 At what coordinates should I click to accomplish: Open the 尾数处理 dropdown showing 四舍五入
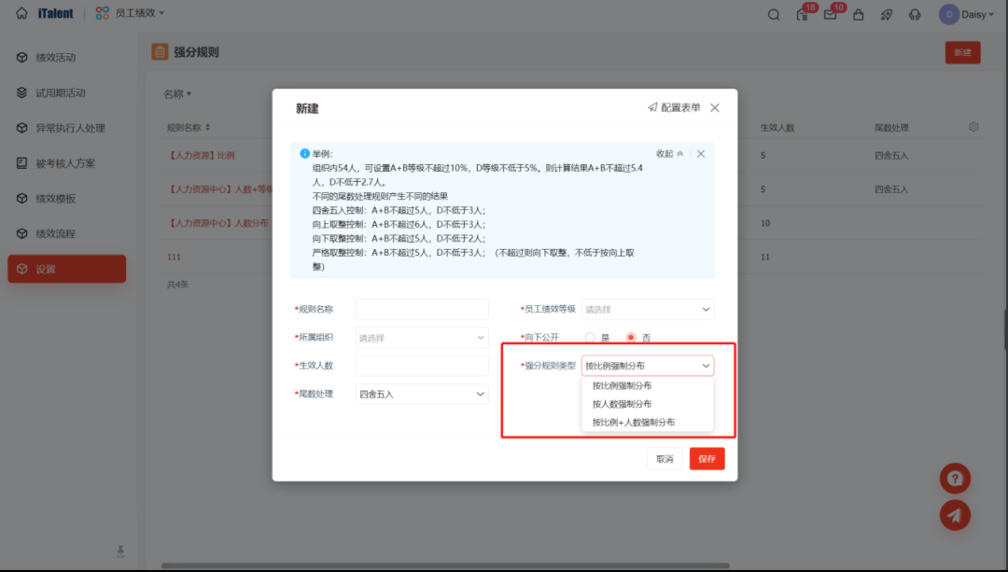tap(421, 394)
